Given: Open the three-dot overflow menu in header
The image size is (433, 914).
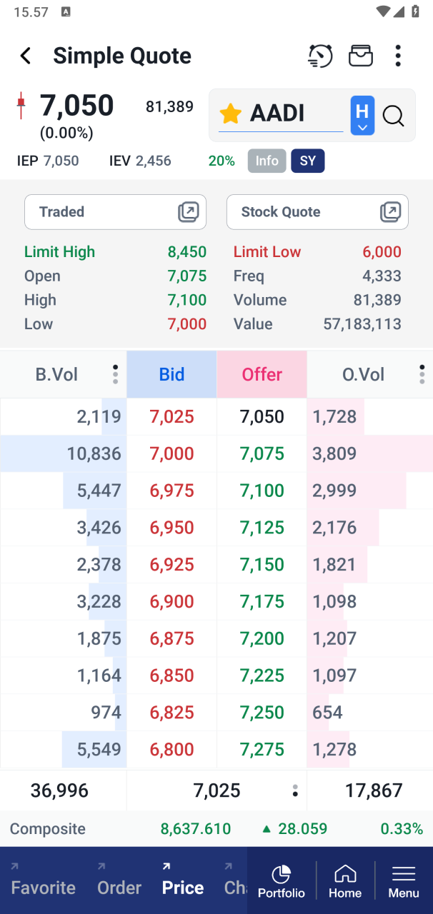Looking at the screenshot, I should (398, 56).
